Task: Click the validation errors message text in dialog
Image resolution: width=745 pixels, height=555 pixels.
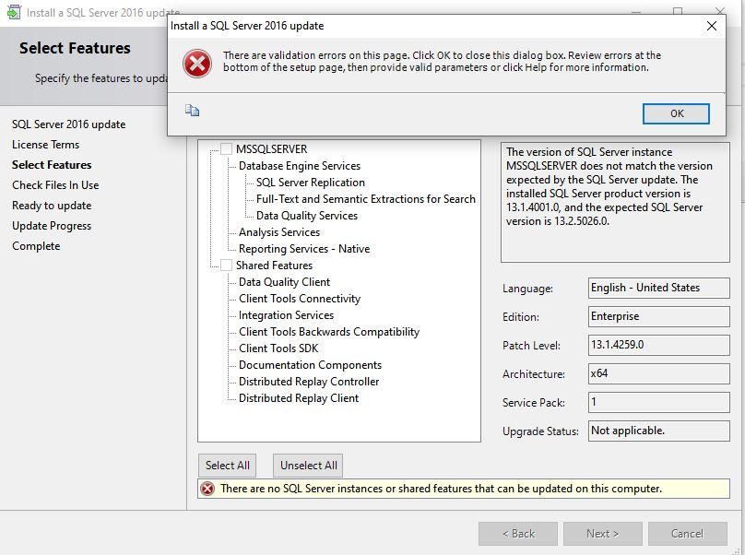Action: click(x=442, y=61)
